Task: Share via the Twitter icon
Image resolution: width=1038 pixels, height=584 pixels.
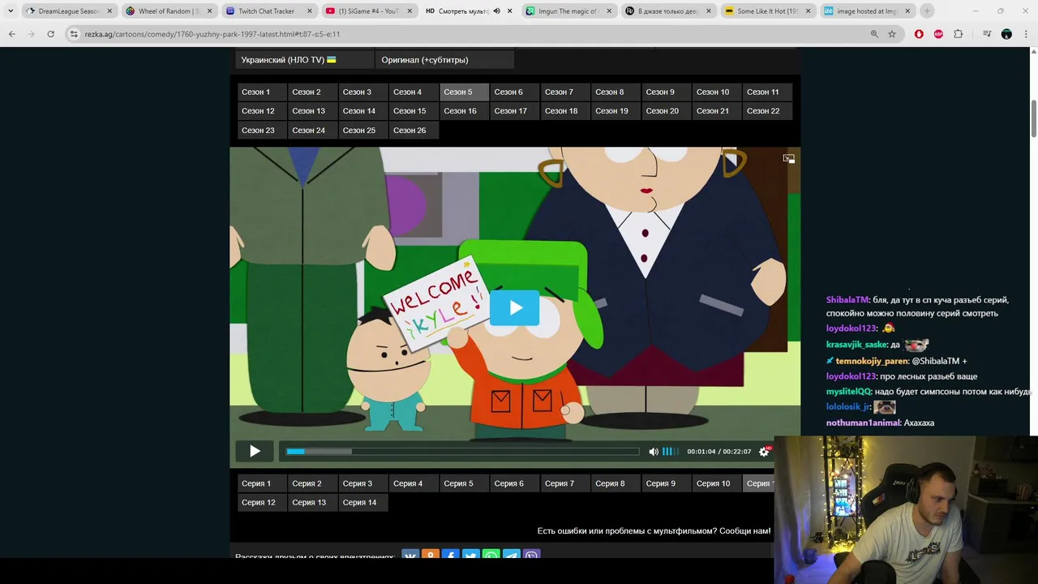Action: tap(471, 556)
